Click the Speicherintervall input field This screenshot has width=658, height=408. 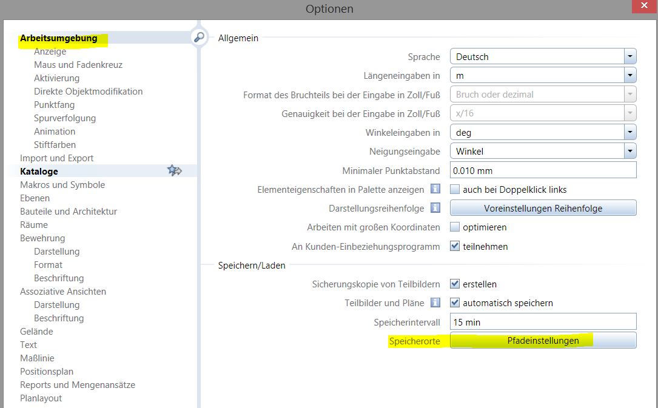pos(543,322)
